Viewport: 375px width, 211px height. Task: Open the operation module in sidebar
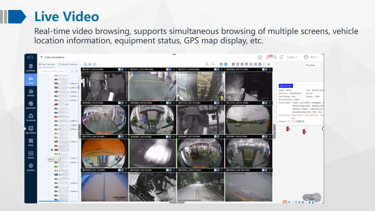click(x=31, y=130)
